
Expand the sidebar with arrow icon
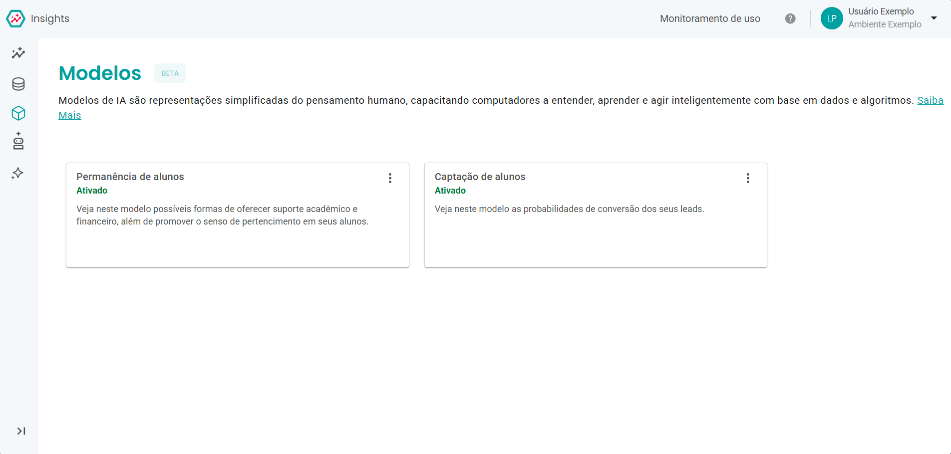21,431
